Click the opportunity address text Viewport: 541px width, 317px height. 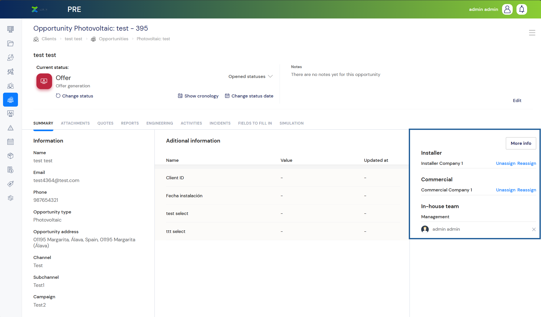[84, 243]
